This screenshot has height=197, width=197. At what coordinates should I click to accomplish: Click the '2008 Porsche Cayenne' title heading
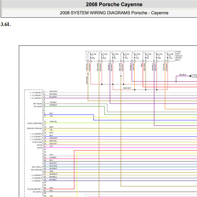click(x=114, y=5)
